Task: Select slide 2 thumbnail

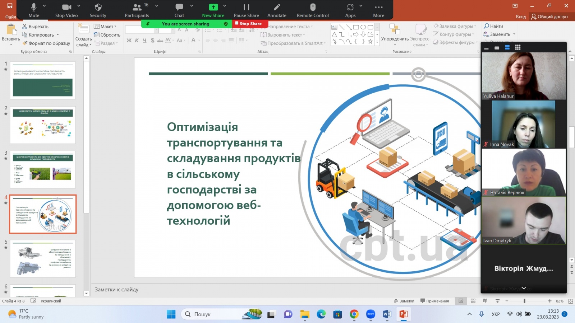Action: click(x=43, y=125)
